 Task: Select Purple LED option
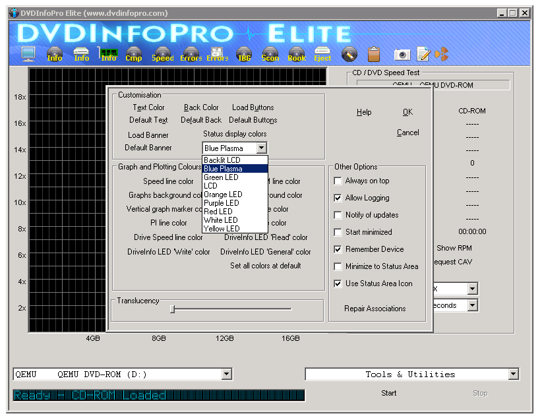[x=235, y=203]
